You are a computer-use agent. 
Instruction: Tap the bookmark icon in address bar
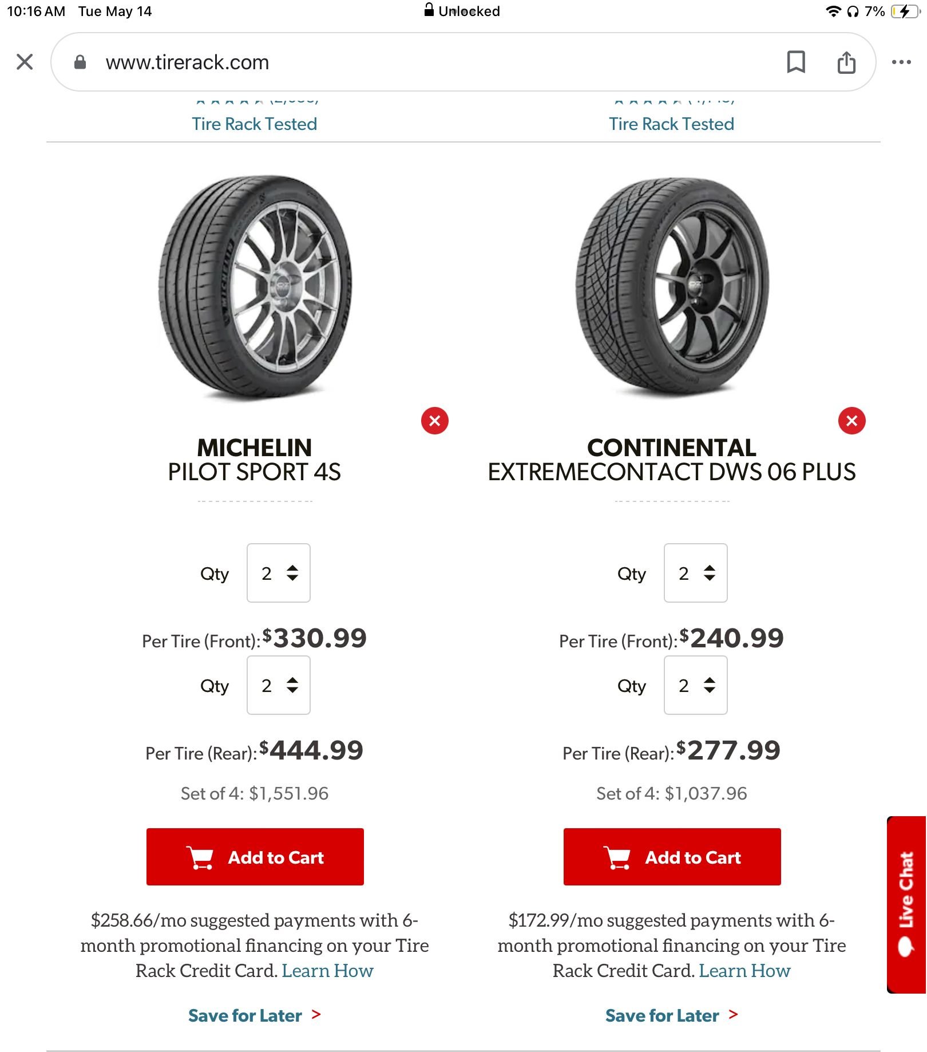coord(795,62)
